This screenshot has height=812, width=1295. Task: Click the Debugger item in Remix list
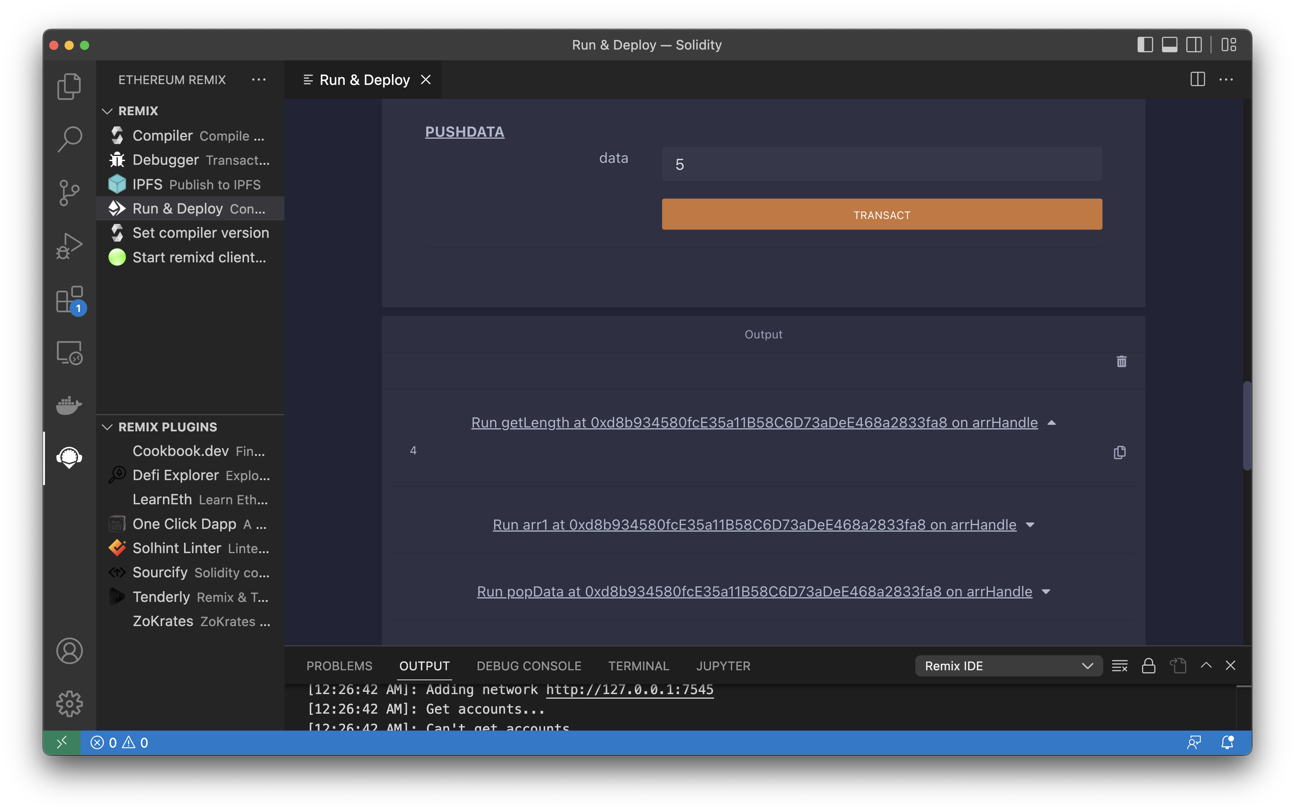166,160
